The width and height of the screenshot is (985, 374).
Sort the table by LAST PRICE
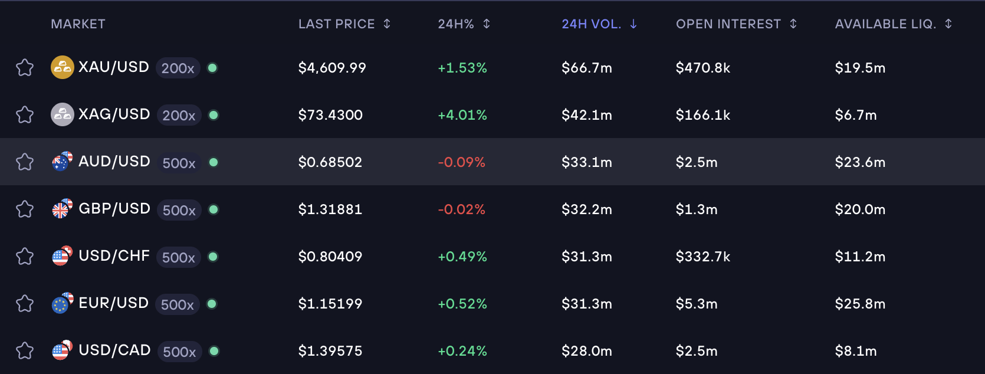click(344, 24)
